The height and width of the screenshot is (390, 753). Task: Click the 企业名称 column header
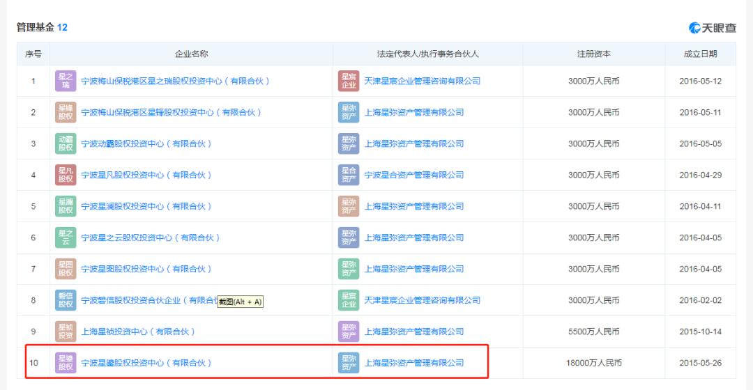pos(191,54)
